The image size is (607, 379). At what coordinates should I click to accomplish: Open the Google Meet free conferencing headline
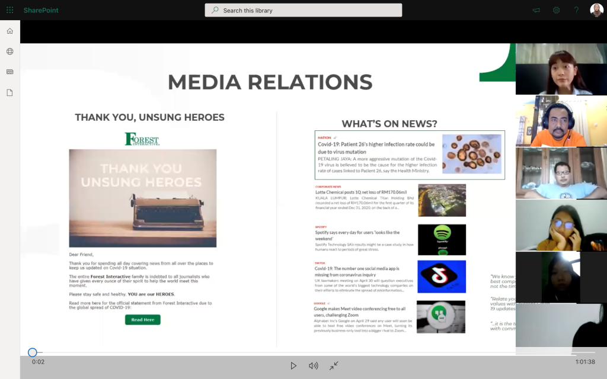360,311
